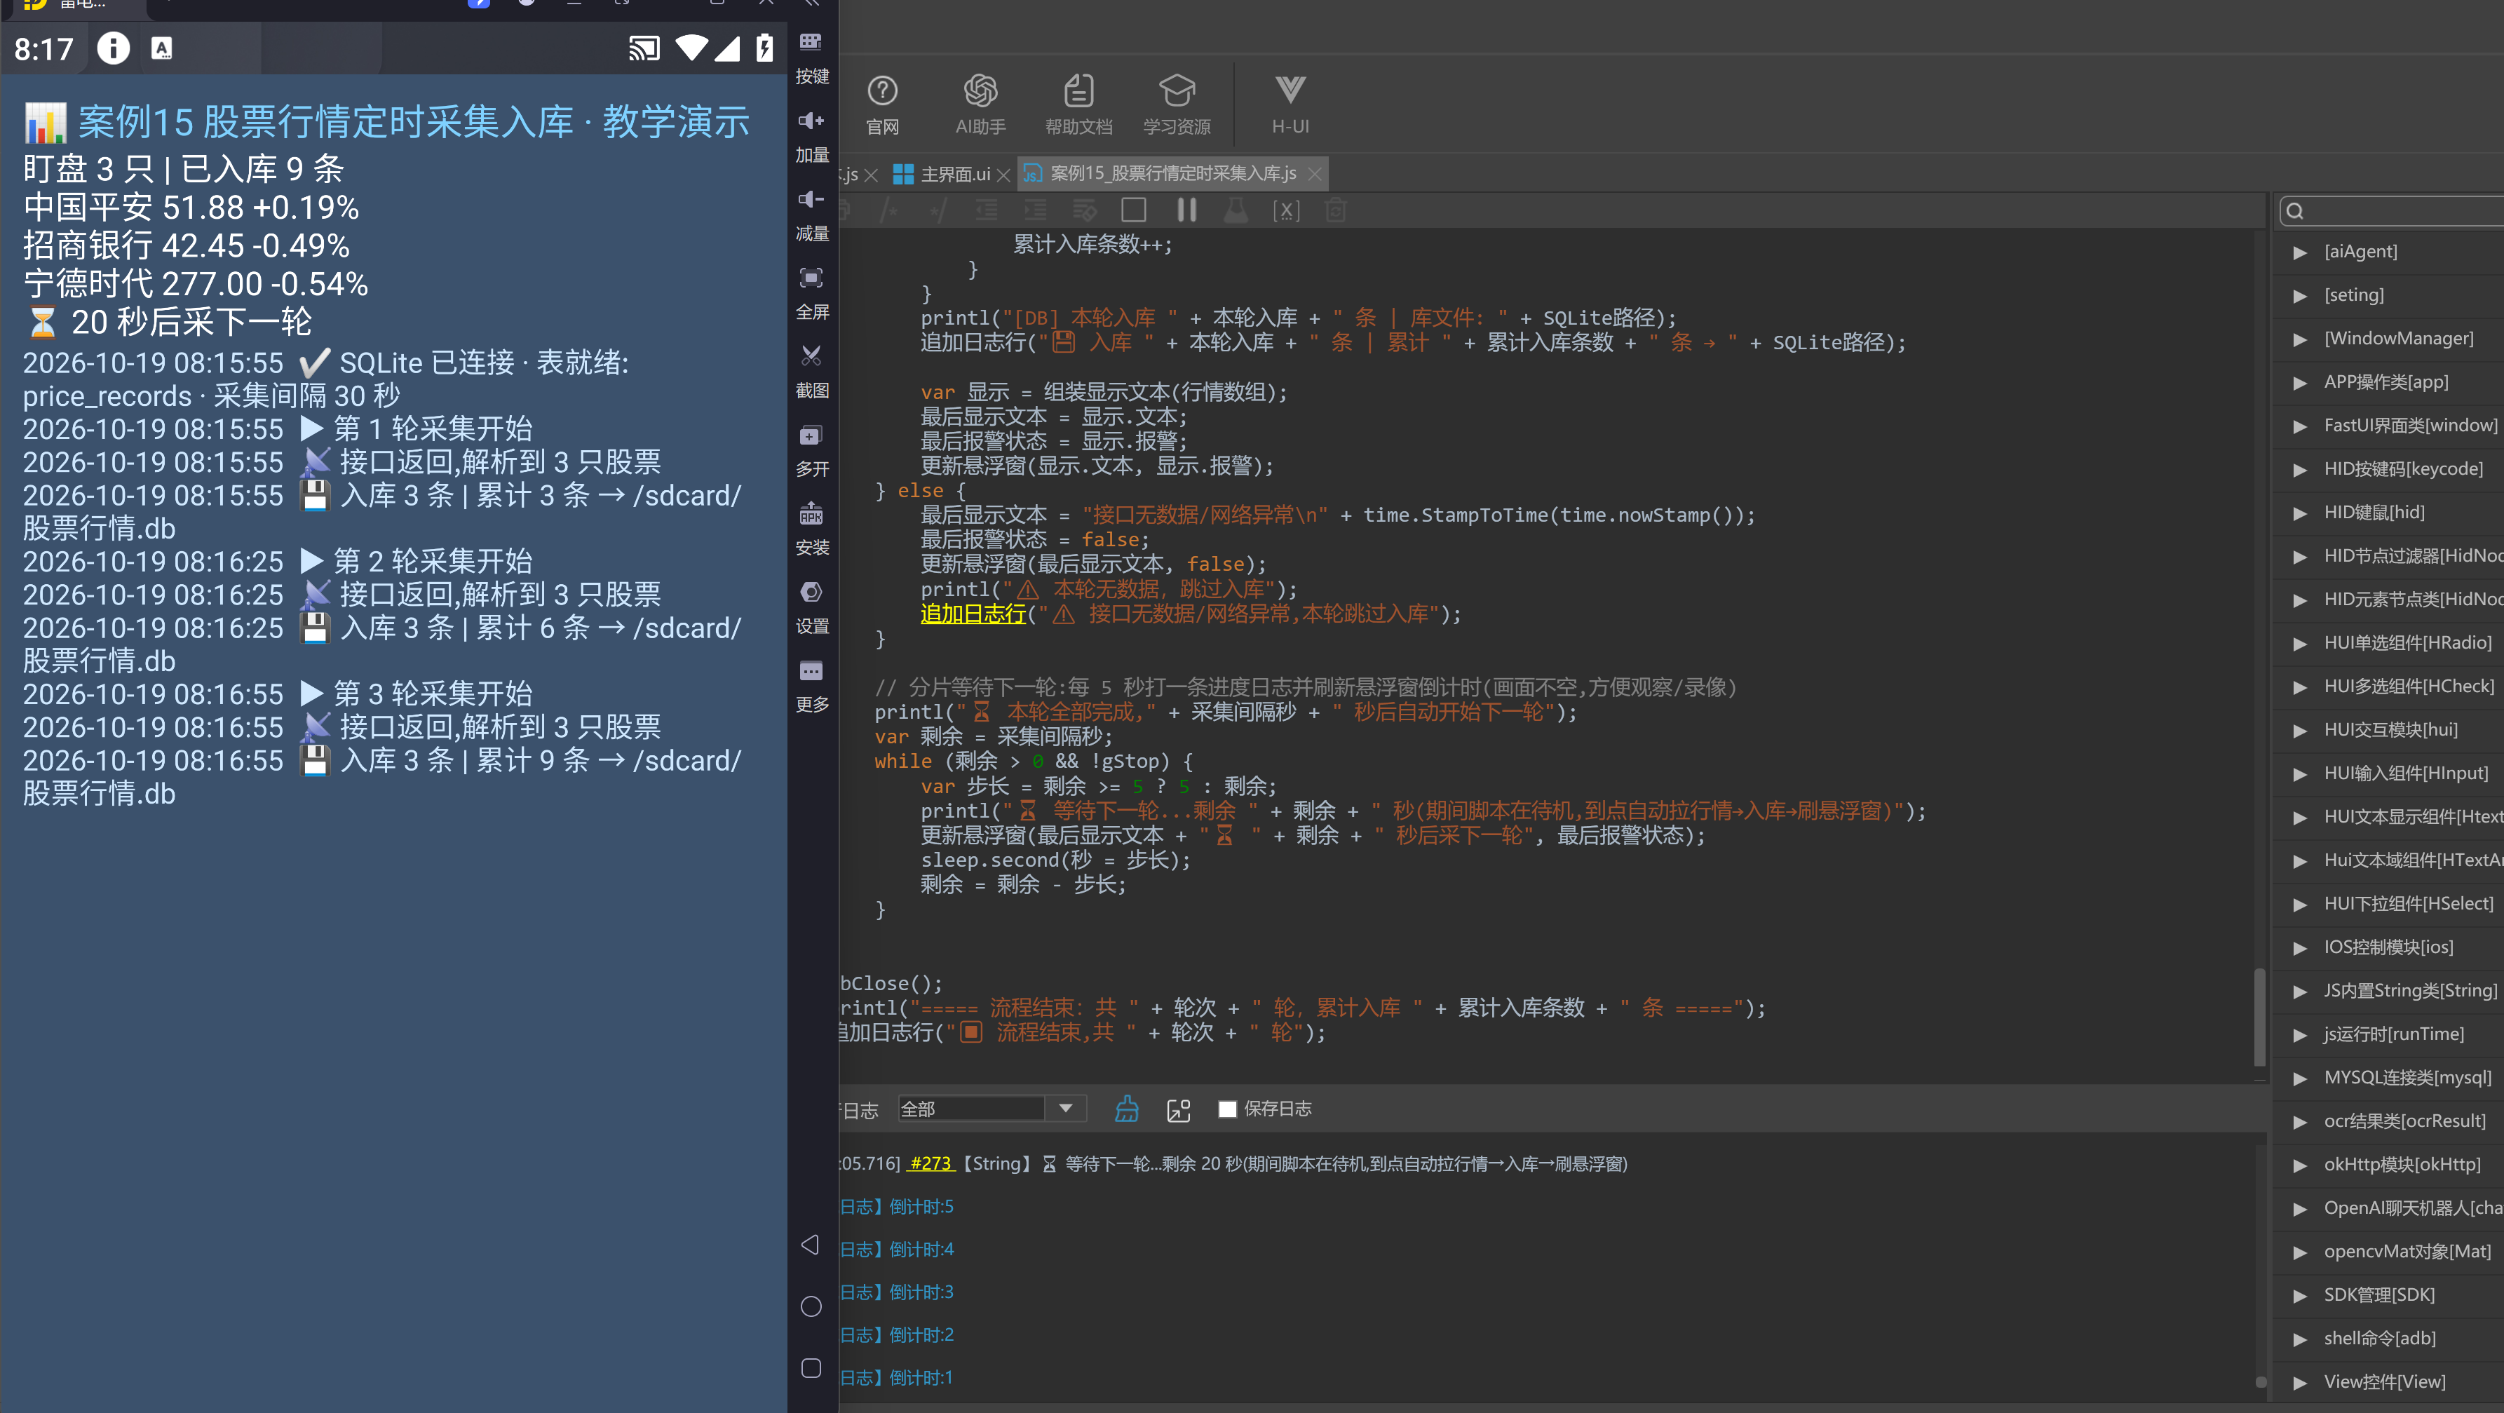Tap the Android home circle
This screenshot has width=2504, height=1413.
[x=811, y=1306]
